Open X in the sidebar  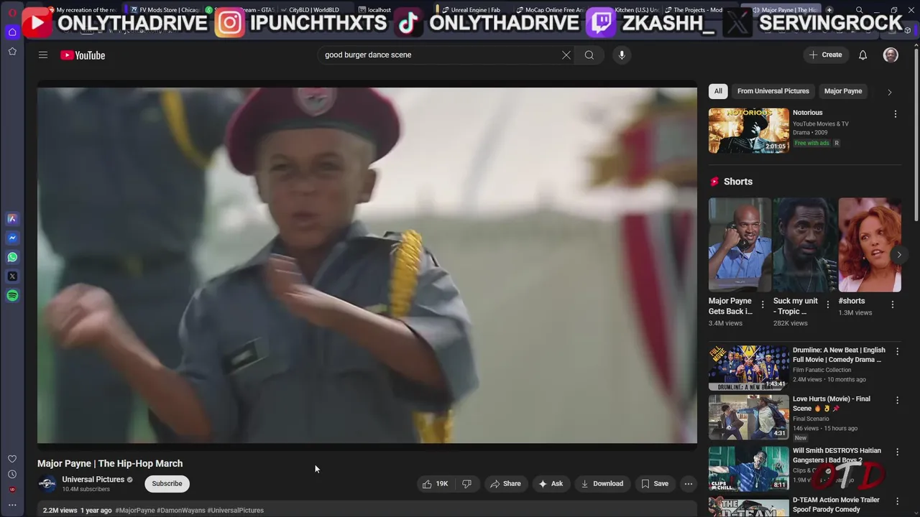(12, 276)
